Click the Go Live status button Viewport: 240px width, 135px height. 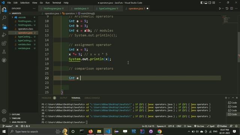pyautogui.click(x=199, y=126)
